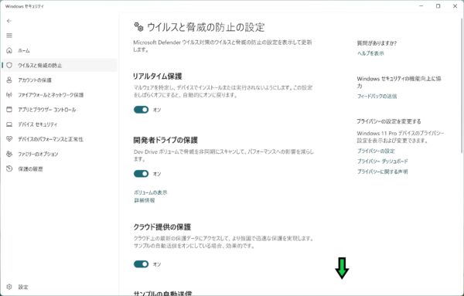Image resolution: width=464 pixels, height=296 pixels.
Task: Click the protection history clock icon
Action: point(9,168)
